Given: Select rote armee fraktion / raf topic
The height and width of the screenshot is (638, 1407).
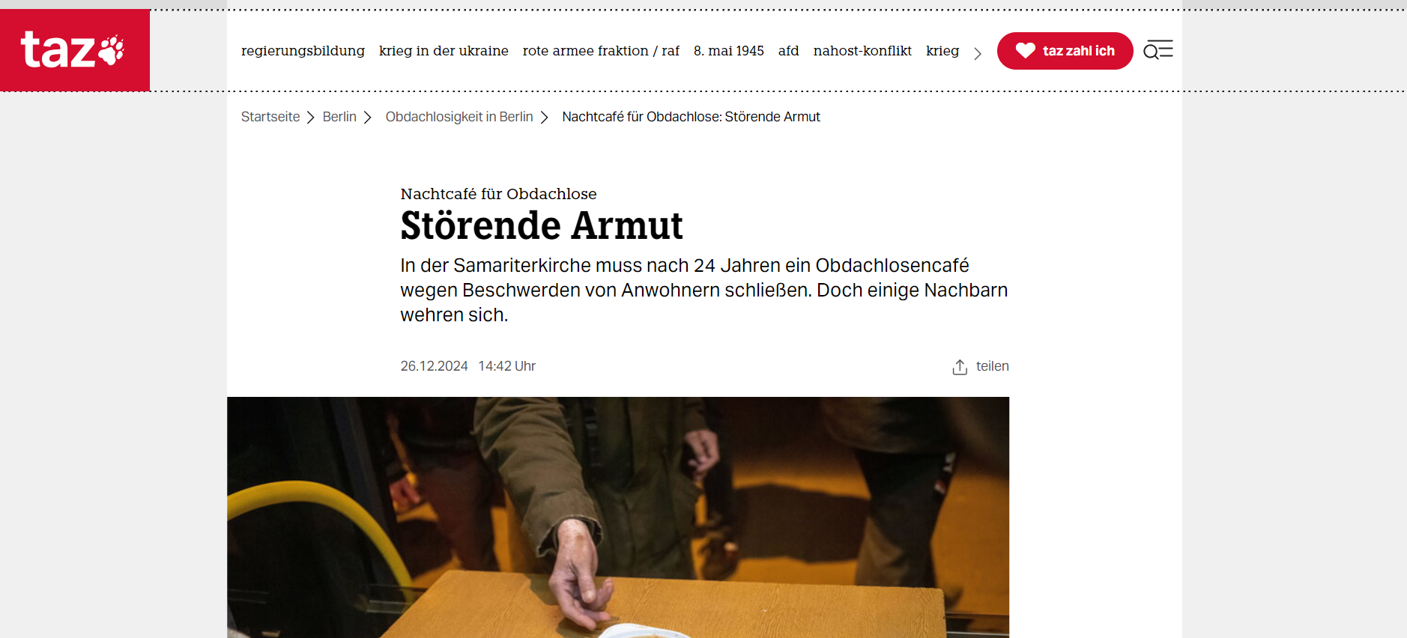Looking at the screenshot, I should pyautogui.click(x=601, y=51).
